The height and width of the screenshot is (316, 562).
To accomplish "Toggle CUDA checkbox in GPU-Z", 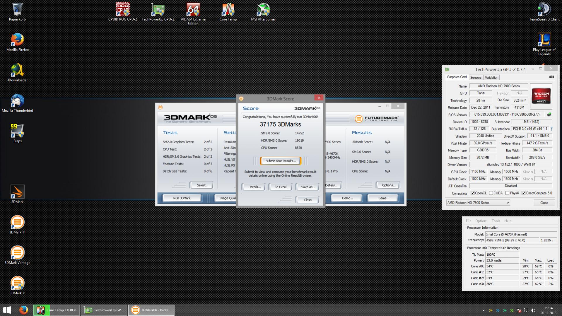I will [x=491, y=193].
